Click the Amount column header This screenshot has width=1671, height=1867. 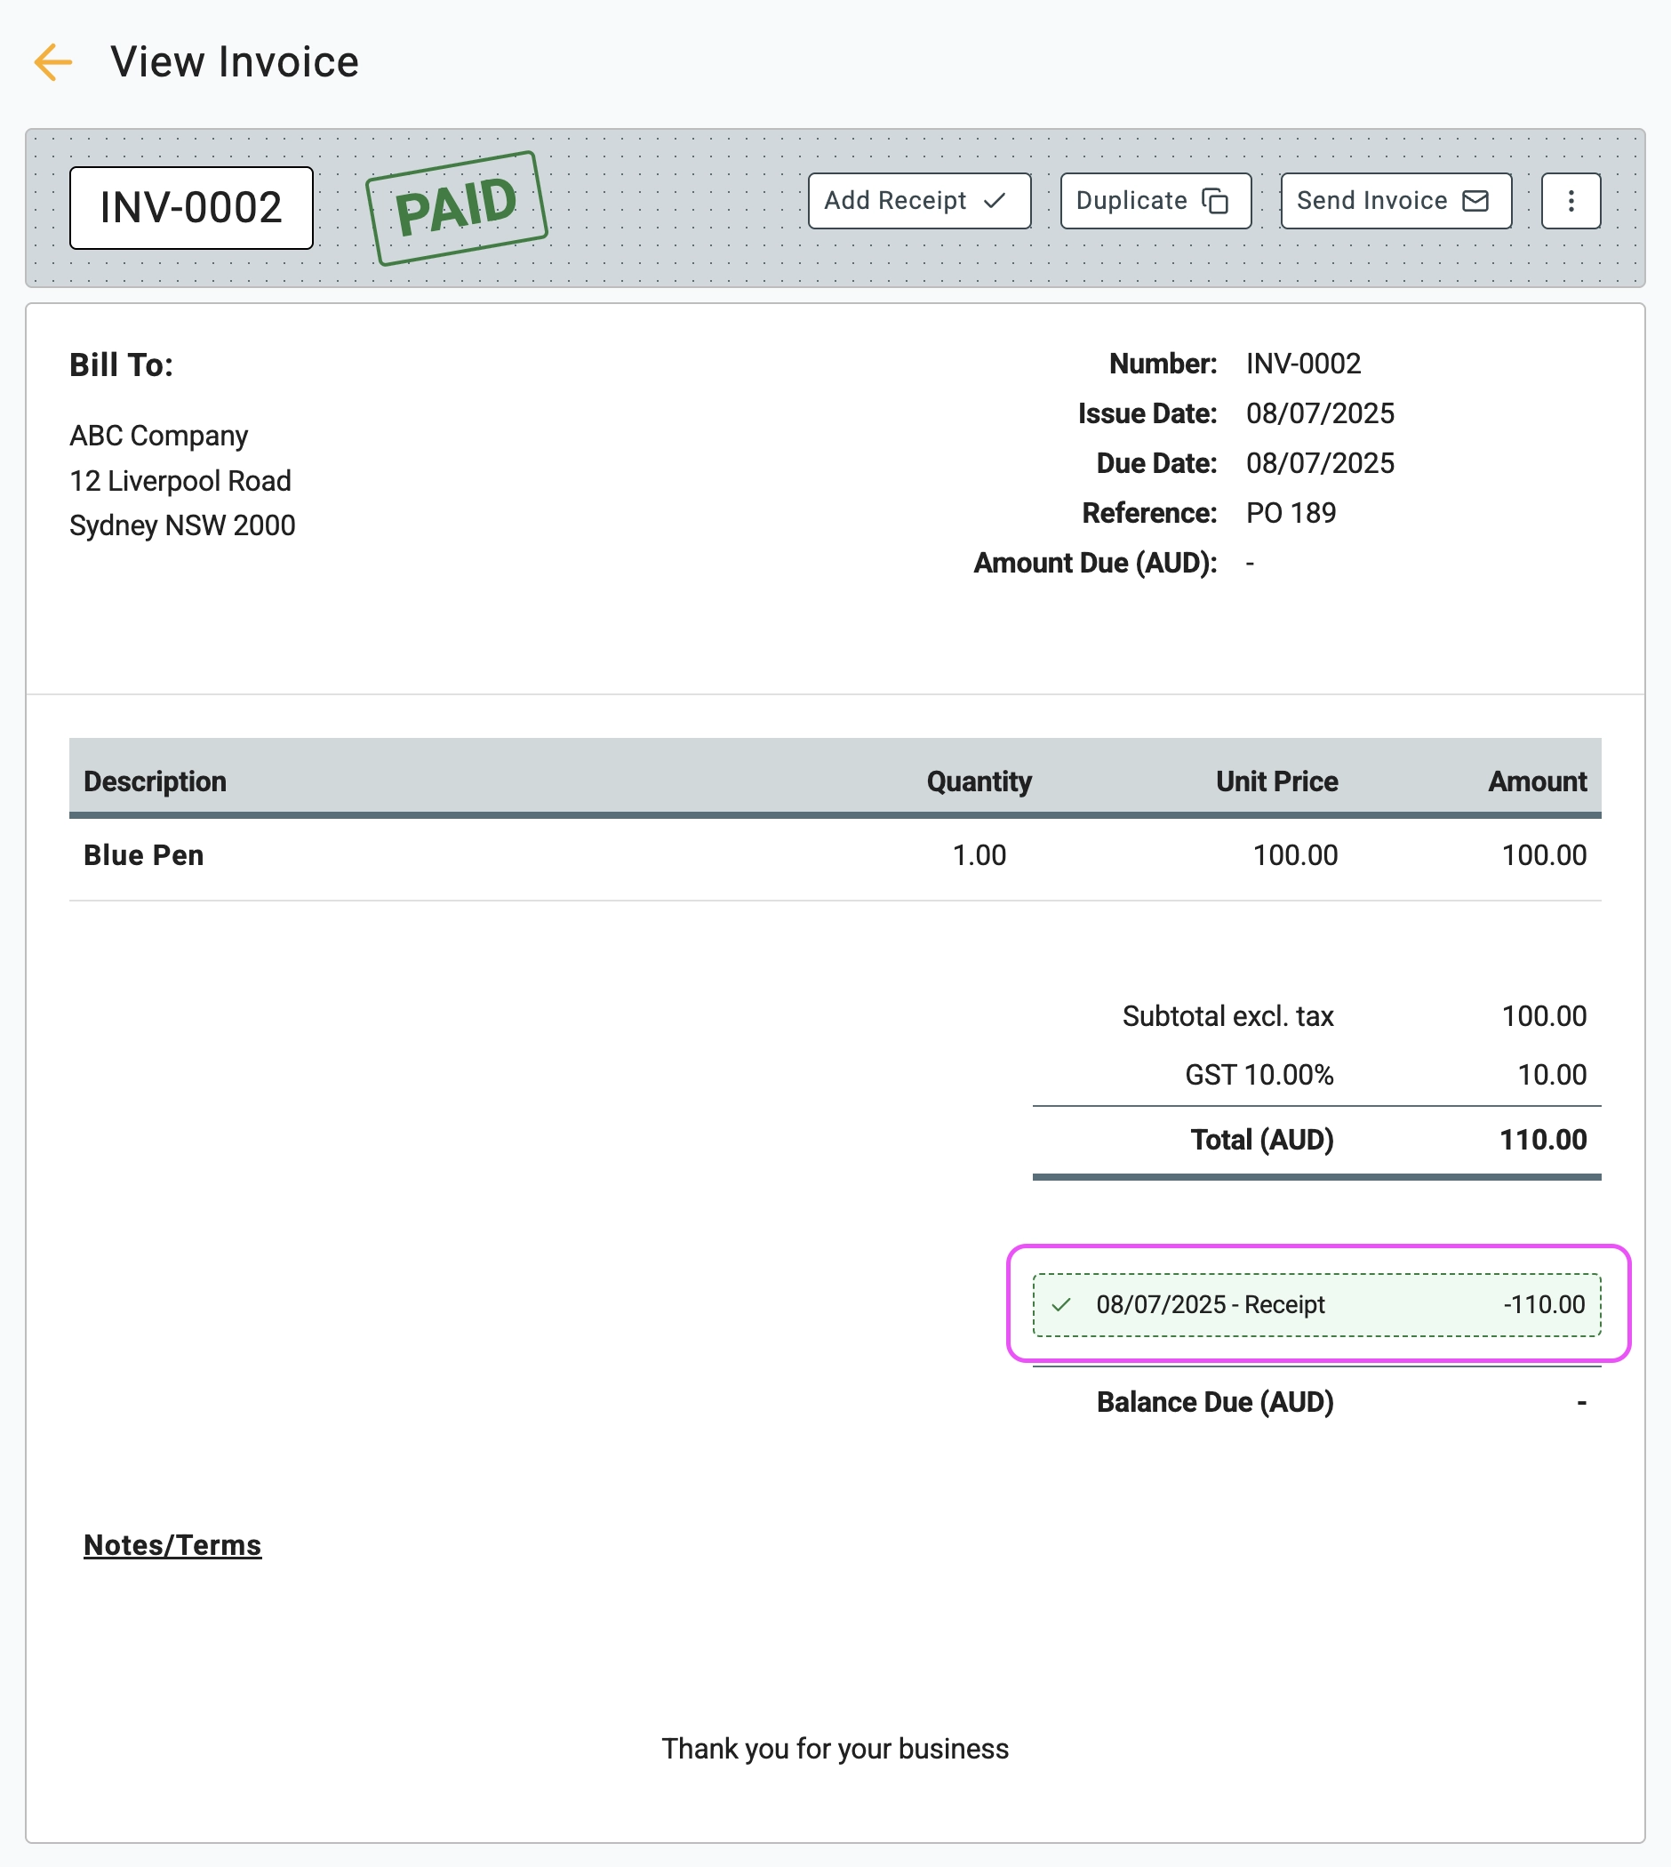click(1537, 781)
